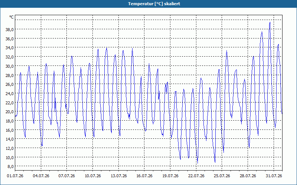Click the °C unit label
Screen dimensions: 297x185
coord(12,17)
